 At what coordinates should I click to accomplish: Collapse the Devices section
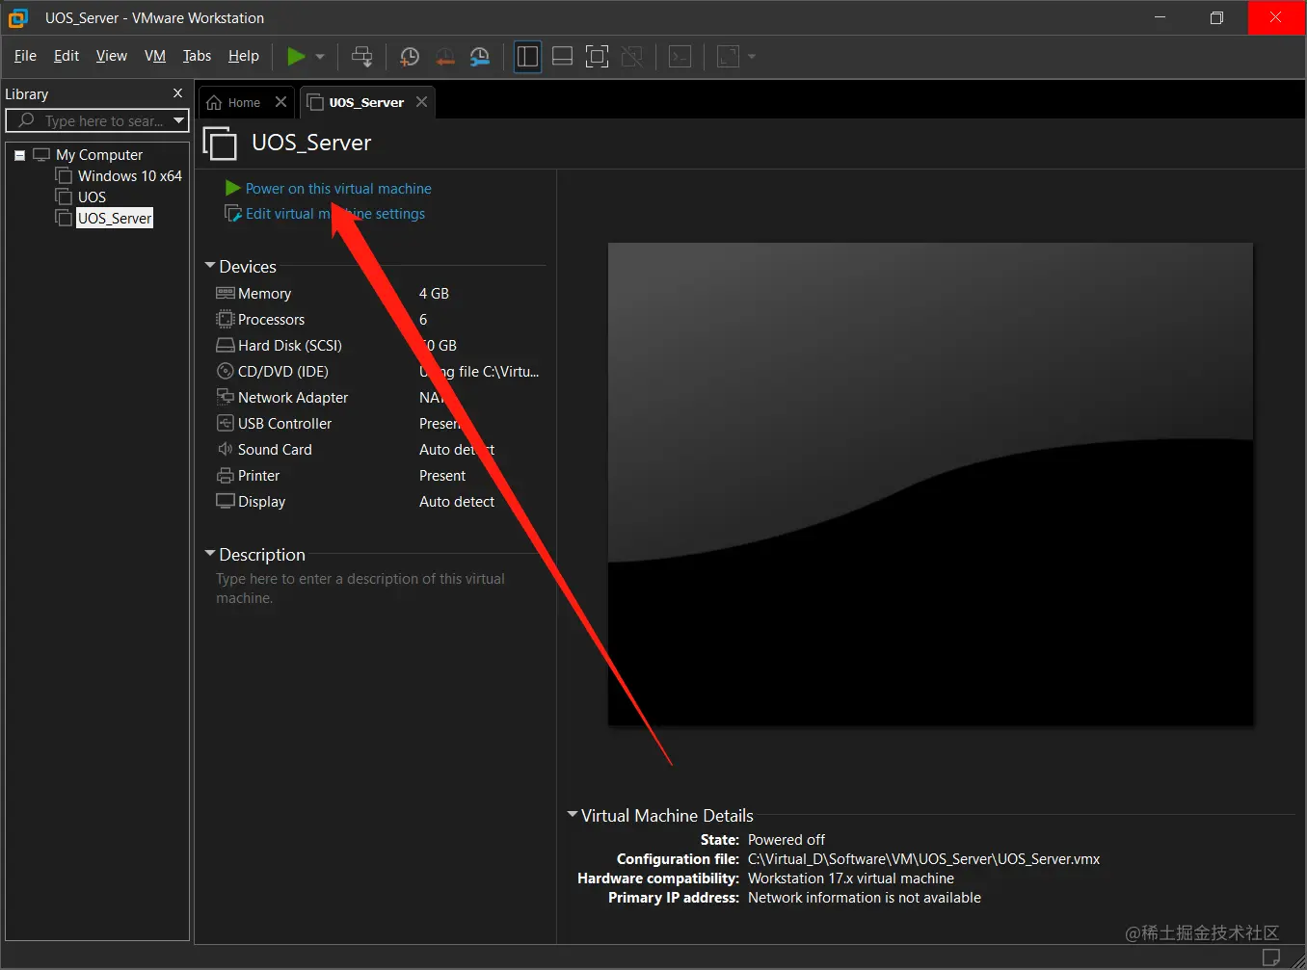click(x=210, y=265)
